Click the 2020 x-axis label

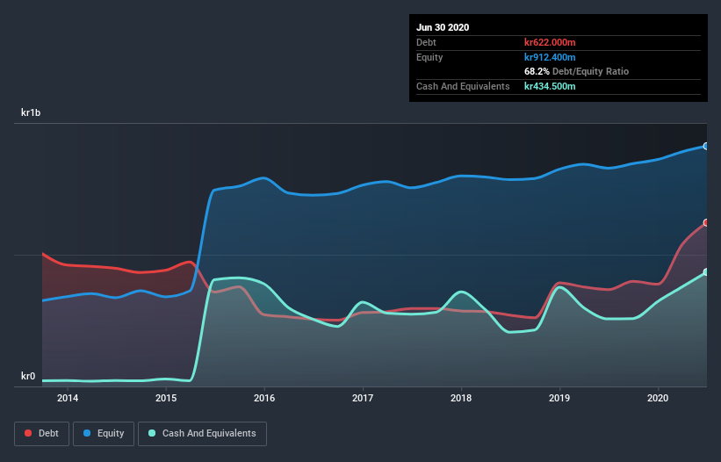coord(658,398)
